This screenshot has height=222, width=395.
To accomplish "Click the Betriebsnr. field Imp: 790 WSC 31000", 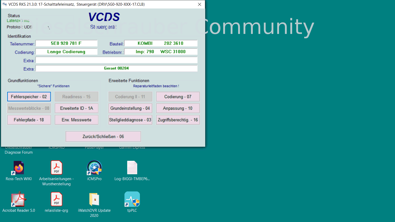I will pyautogui.click(x=161, y=52).
